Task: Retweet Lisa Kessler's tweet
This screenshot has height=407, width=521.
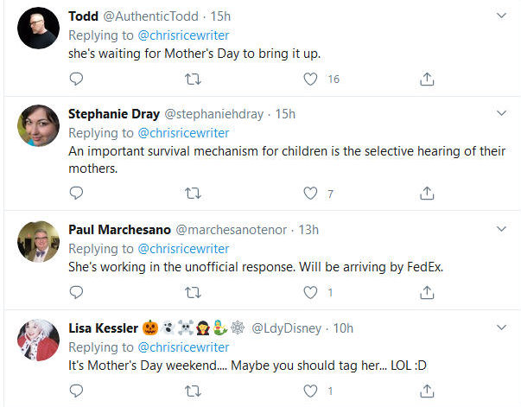Action: (194, 391)
